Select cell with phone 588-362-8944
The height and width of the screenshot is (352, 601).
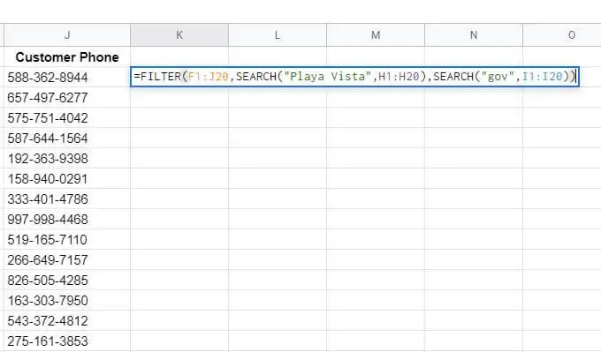click(67, 78)
